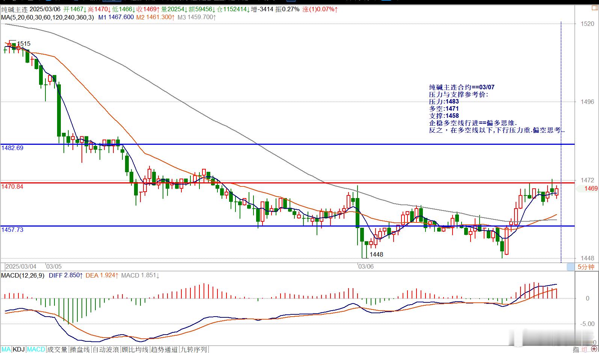Open the 趋势通道 tab
This screenshot has width=599, height=353.
(164, 349)
